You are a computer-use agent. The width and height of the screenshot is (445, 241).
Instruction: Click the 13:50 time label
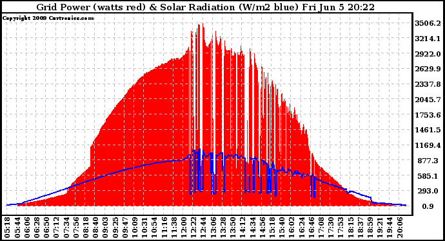232,228
